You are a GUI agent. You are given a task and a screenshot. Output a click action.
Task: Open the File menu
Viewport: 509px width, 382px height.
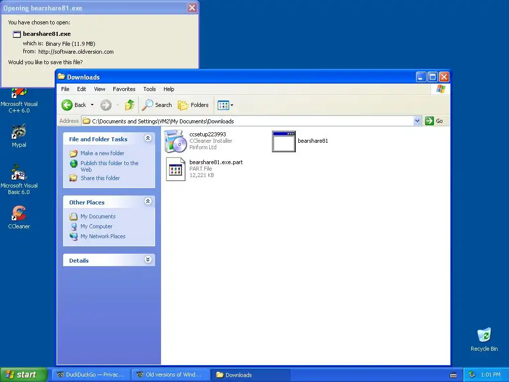(x=65, y=89)
